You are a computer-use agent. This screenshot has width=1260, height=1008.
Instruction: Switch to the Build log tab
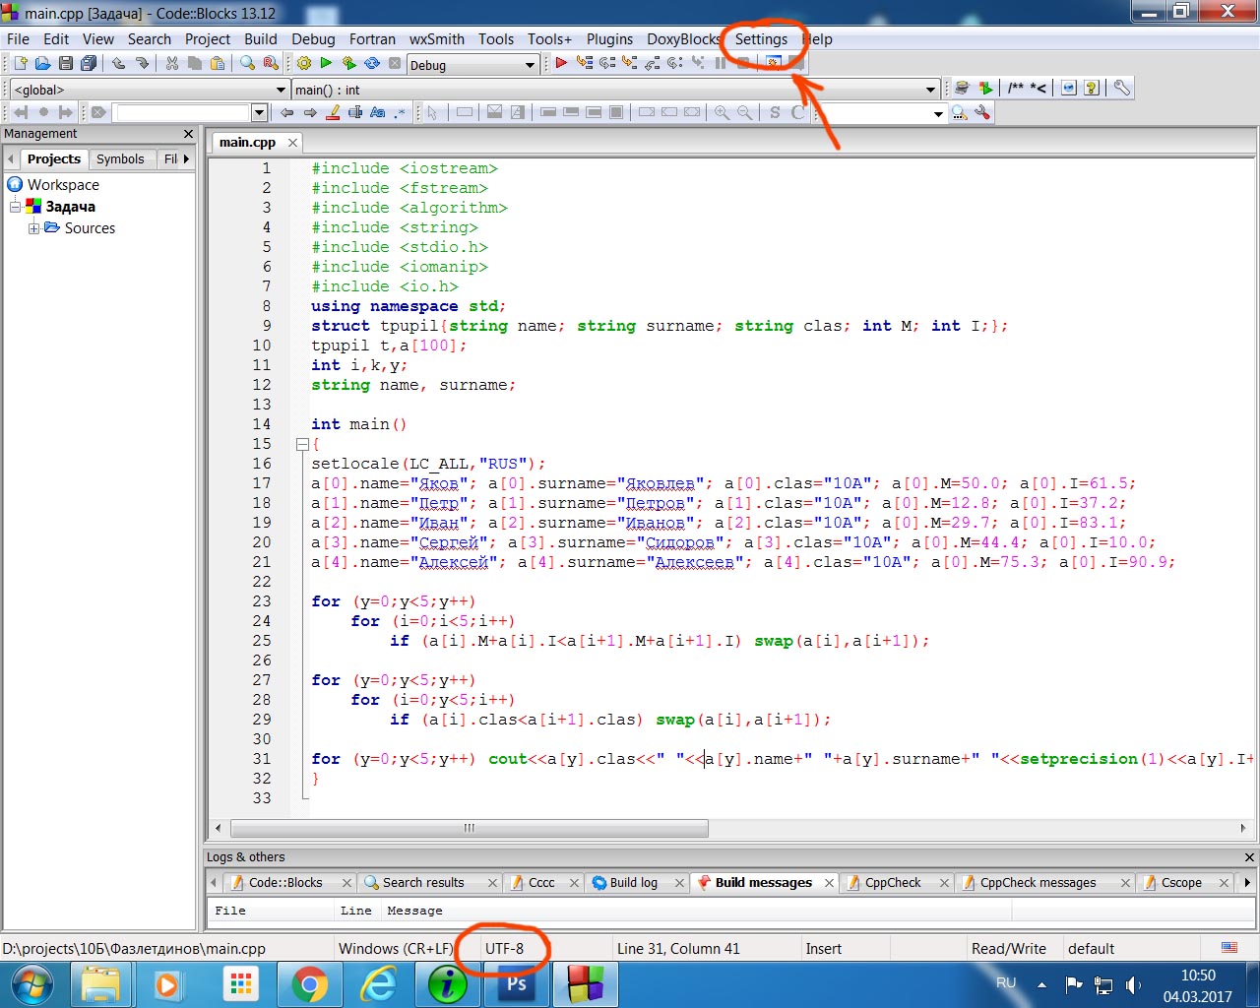(x=633, y=883)
